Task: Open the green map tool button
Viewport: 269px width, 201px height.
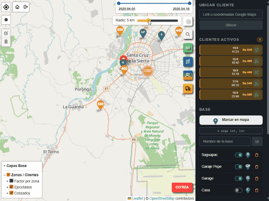Action: tap(188, 48)
